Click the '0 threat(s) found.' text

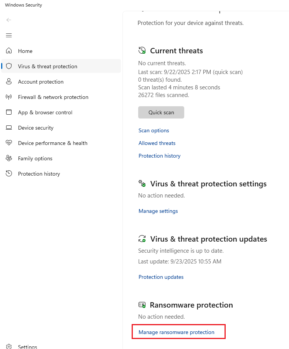pyautogui.click(x=160, y=80)
